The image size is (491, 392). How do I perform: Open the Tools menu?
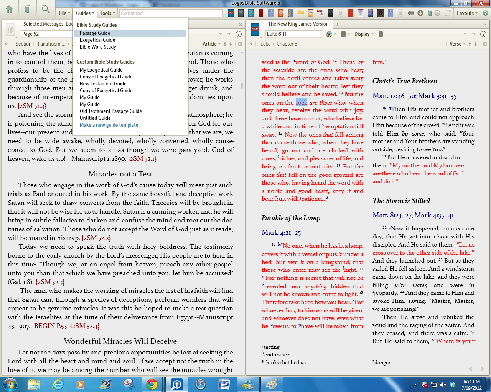107,13
